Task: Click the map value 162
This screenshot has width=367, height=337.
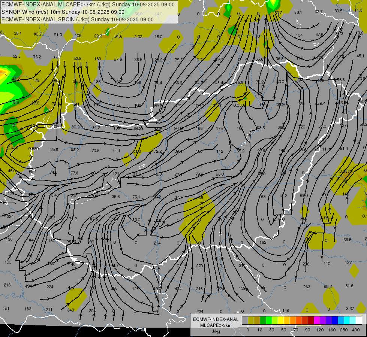Action: [263, 242]
